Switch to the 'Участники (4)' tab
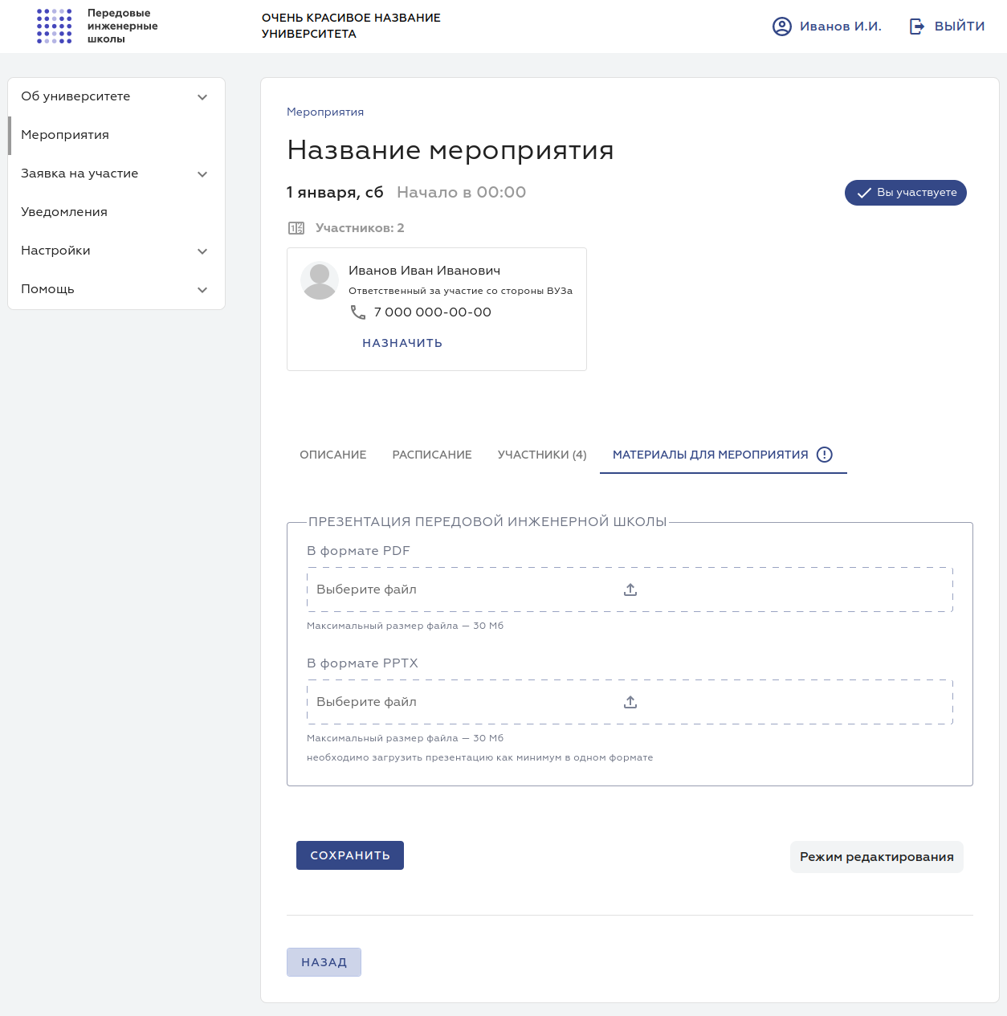The width and height of the screenshot is (1007, 1016). [x=542, y=455]
